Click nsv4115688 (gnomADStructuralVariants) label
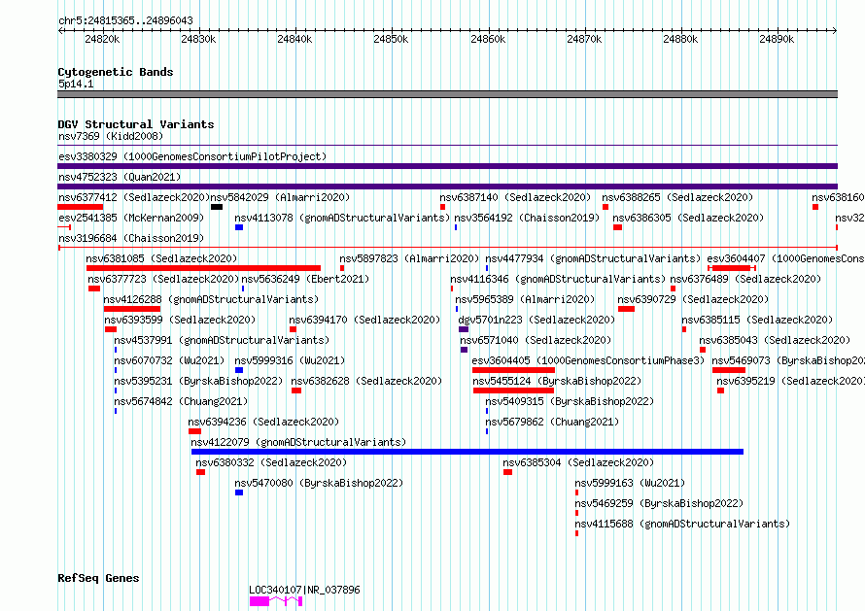The height and width of the screenshot is (611, 865). [x=682, y=524]
